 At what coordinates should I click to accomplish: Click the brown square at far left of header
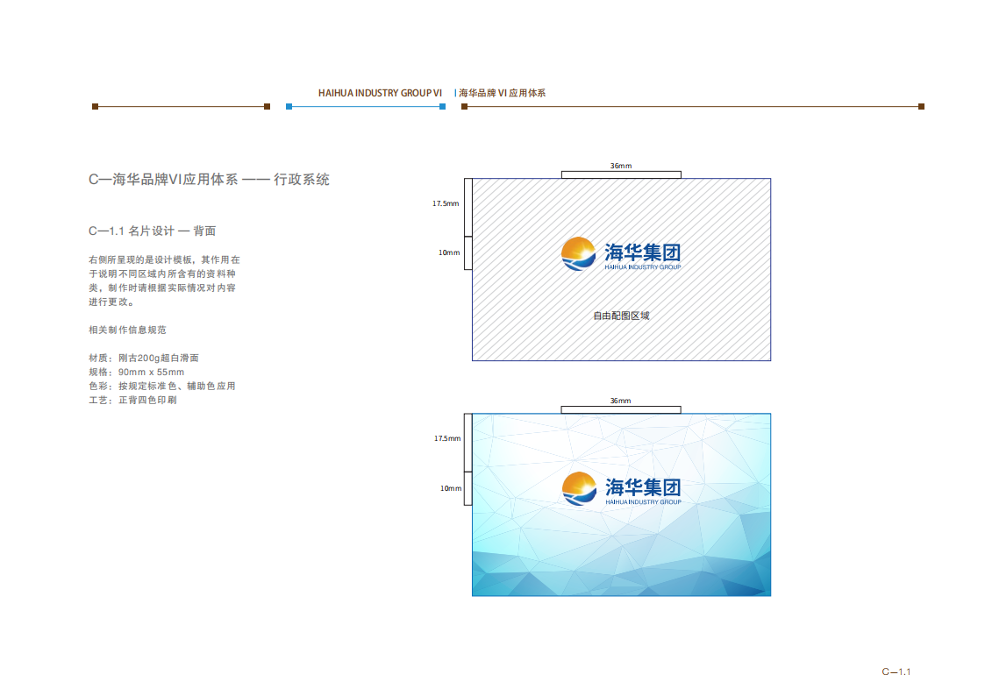click(95, 107)
